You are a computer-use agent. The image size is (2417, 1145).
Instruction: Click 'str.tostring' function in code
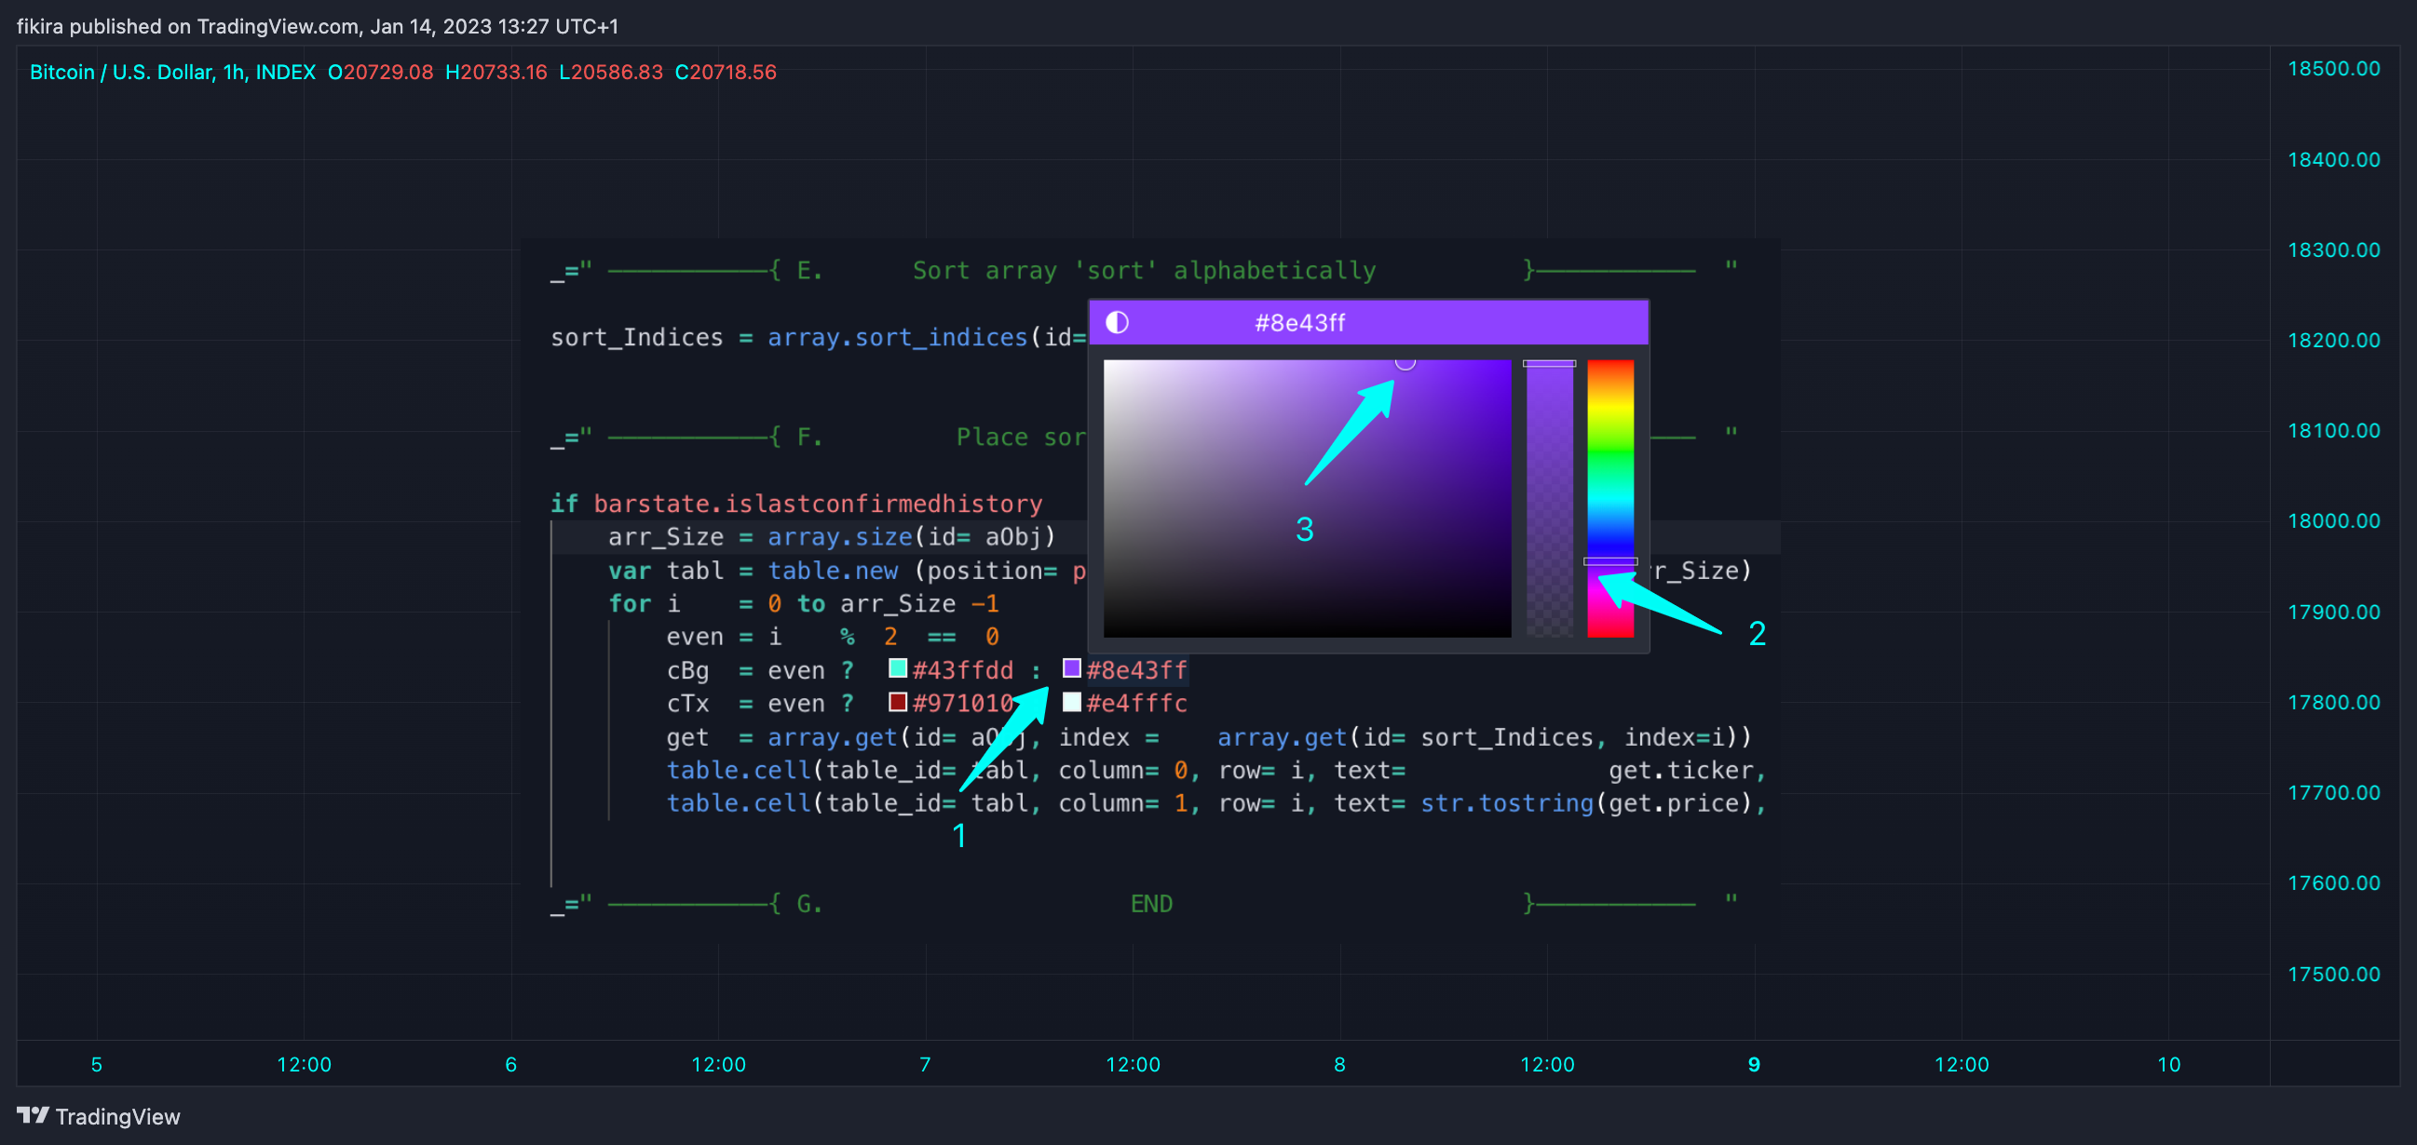pyautogui.click(x=1506, y=803)
